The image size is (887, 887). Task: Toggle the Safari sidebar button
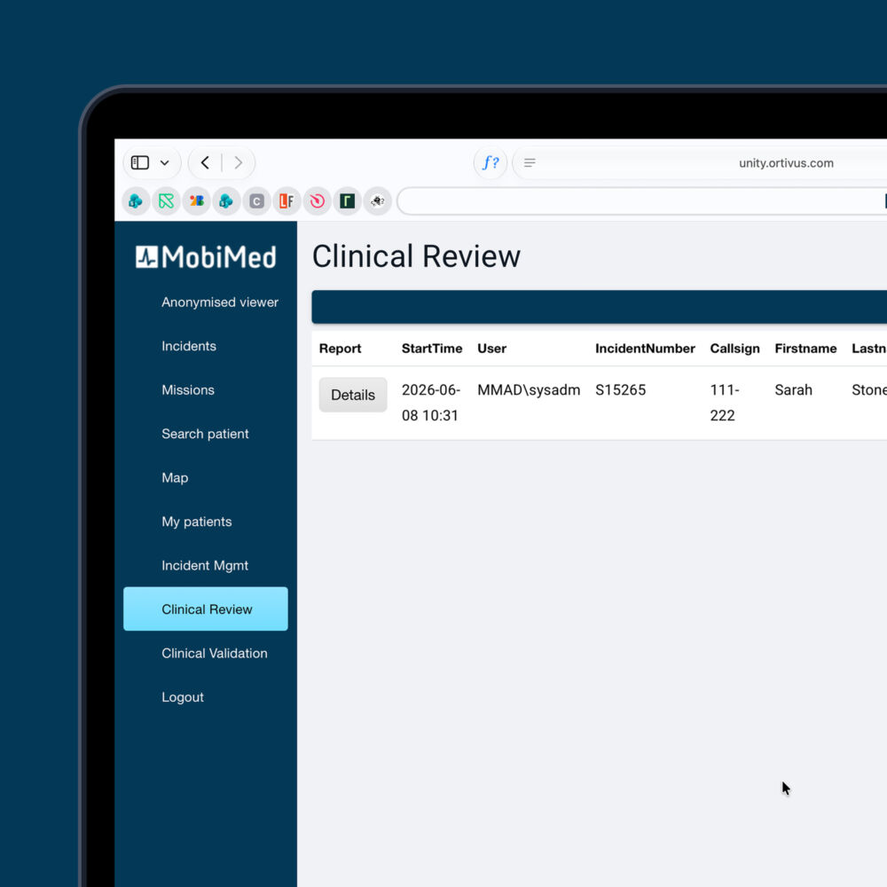pos(140,163)
